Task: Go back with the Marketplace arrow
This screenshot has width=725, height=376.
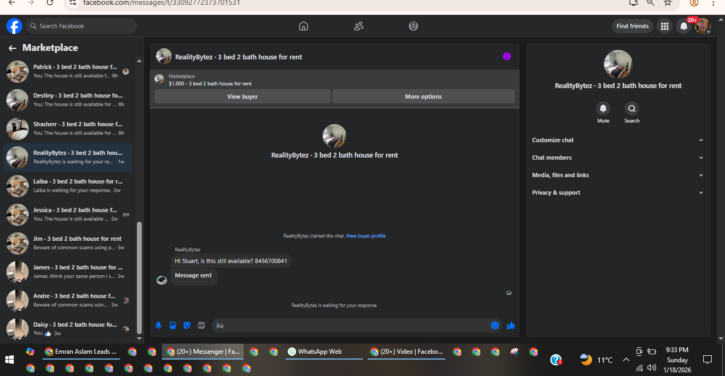Action: 13,48
